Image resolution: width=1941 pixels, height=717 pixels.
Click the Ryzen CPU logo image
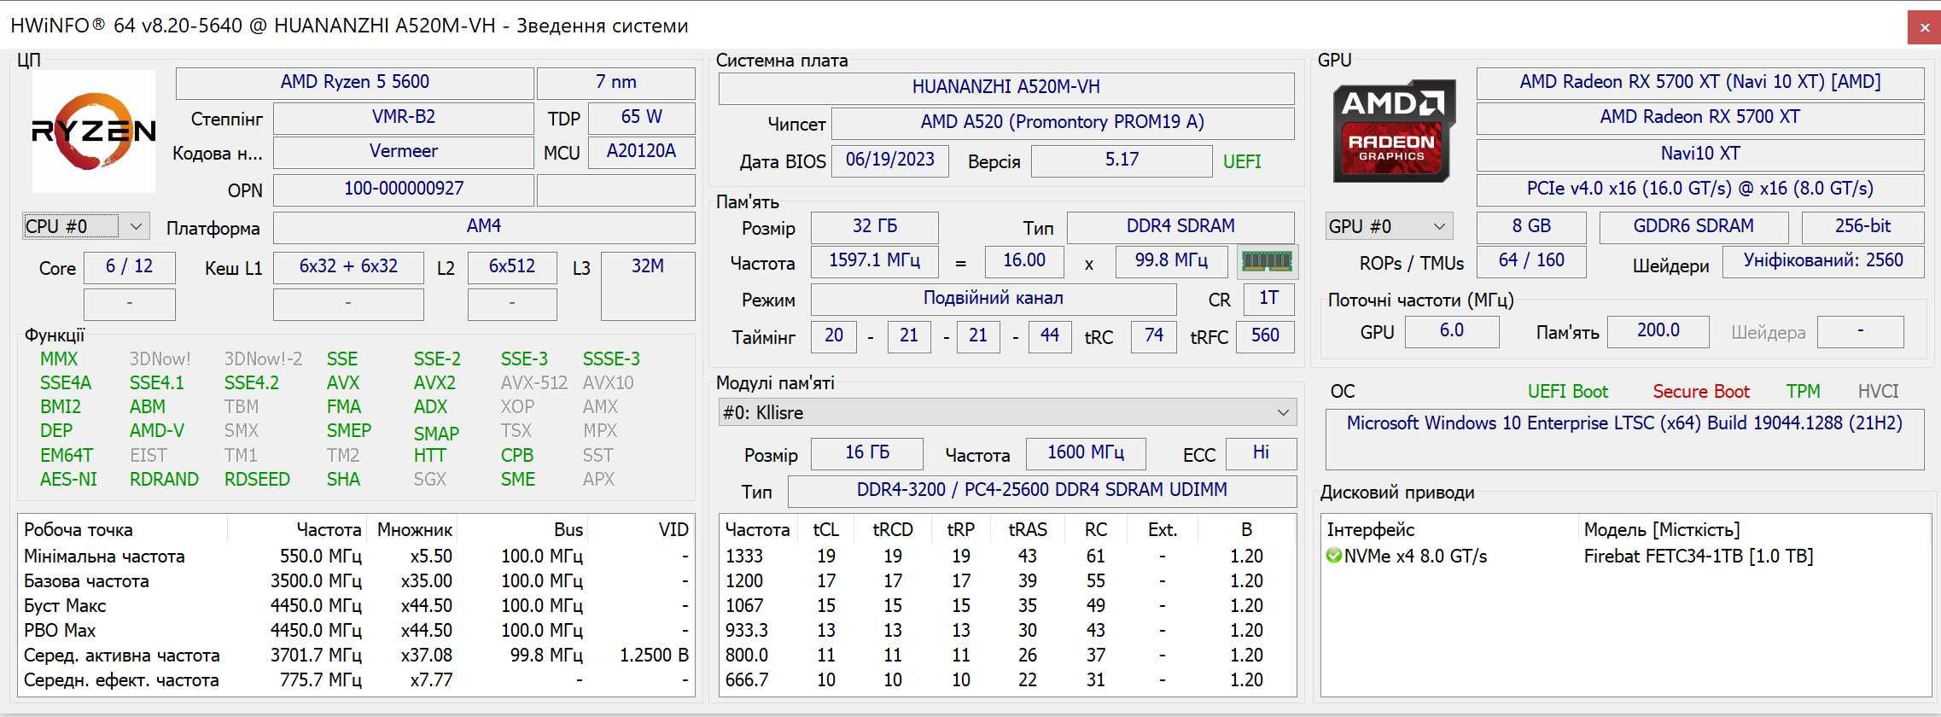coord(94,131)
